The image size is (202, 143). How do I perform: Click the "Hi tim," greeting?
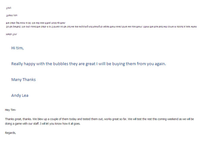click(x=18, y=48)
